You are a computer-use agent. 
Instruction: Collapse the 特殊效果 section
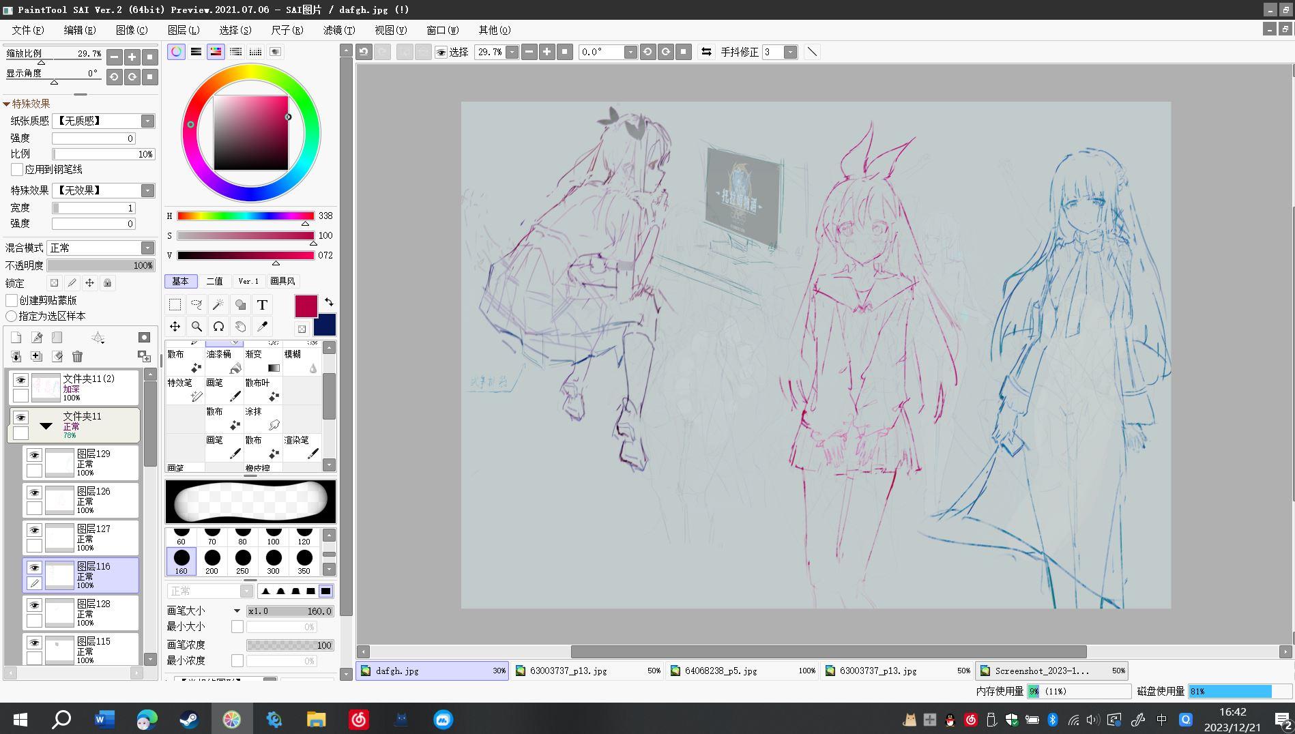point(7,104)
